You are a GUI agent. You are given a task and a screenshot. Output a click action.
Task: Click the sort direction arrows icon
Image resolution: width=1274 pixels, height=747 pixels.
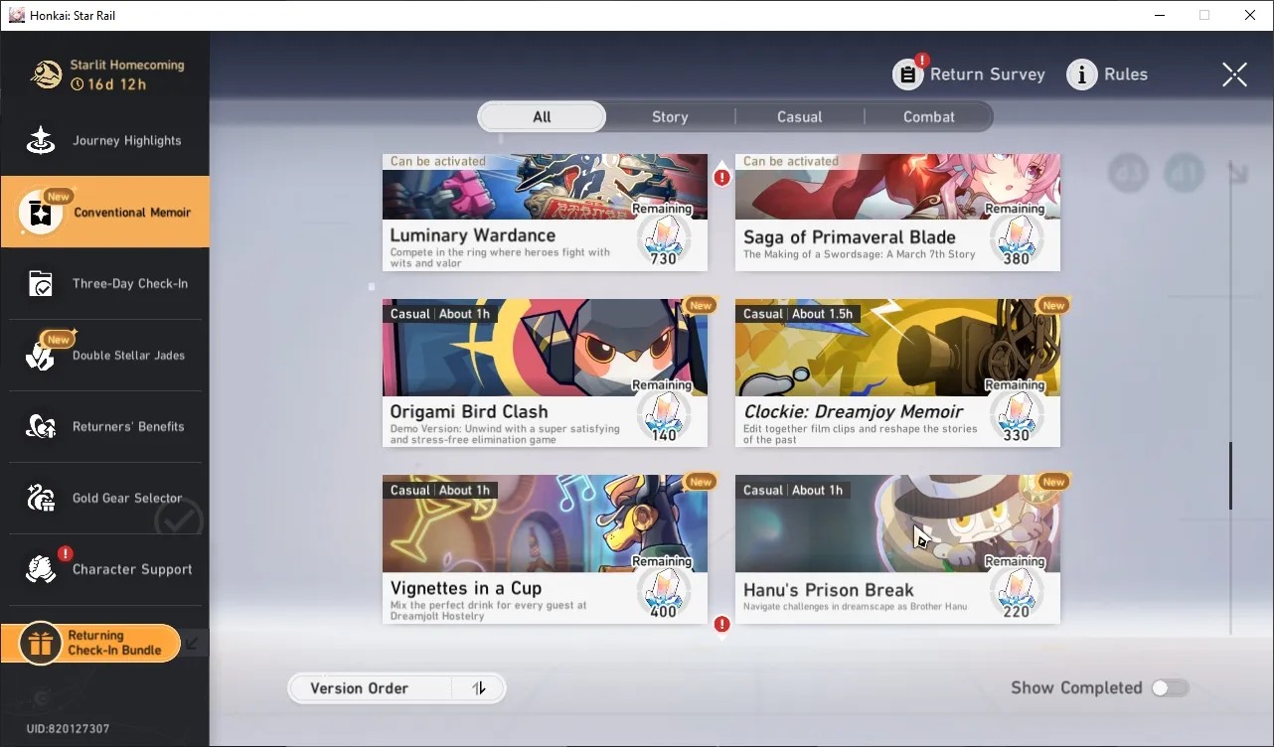(x=479, y=688)
